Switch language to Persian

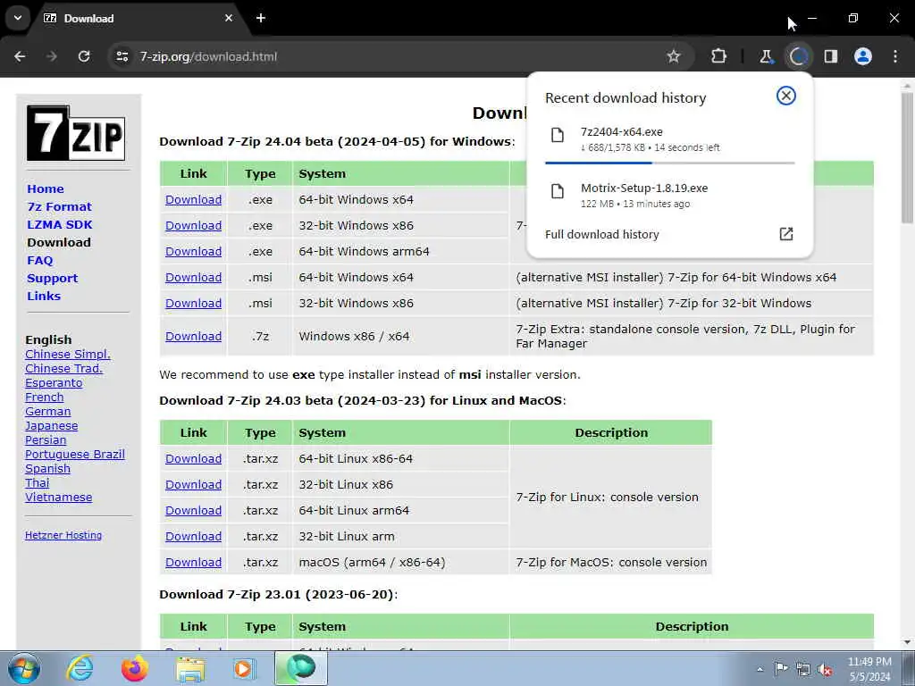pos(46,439)
